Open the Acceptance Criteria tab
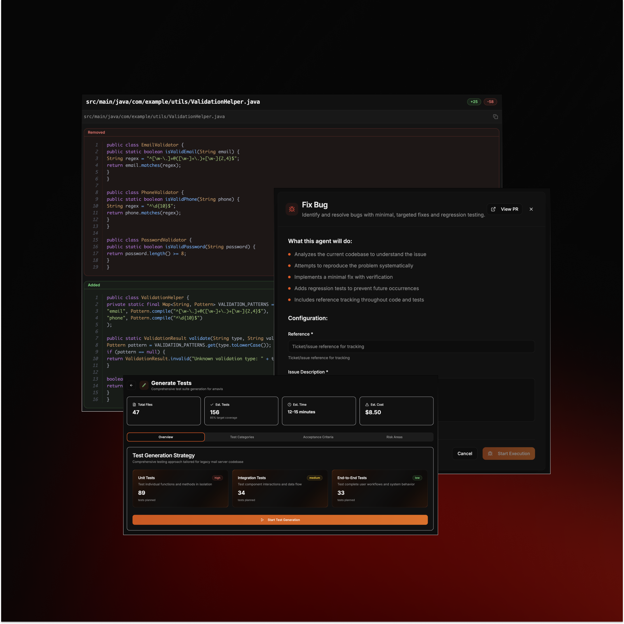The width and height of the screenshot is (624, 624). 318,437
